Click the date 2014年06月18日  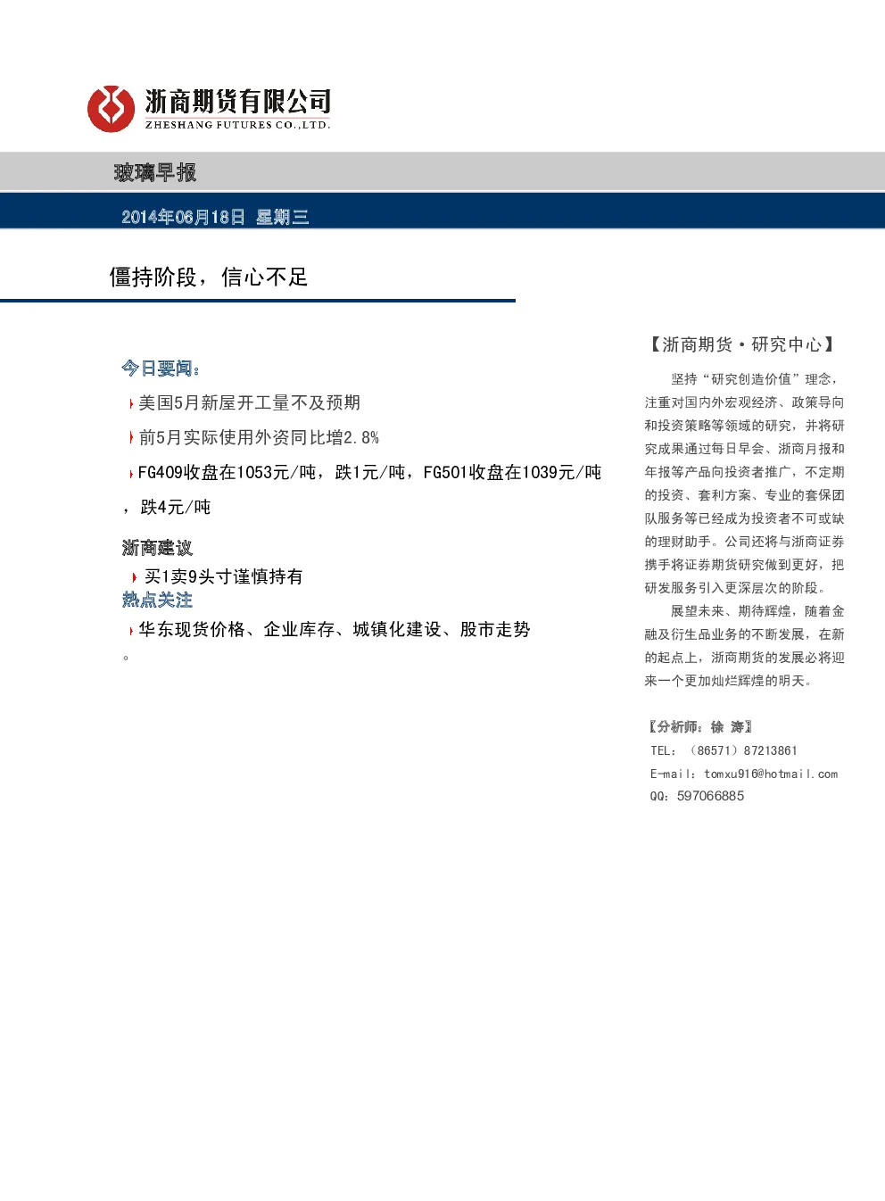183,217
